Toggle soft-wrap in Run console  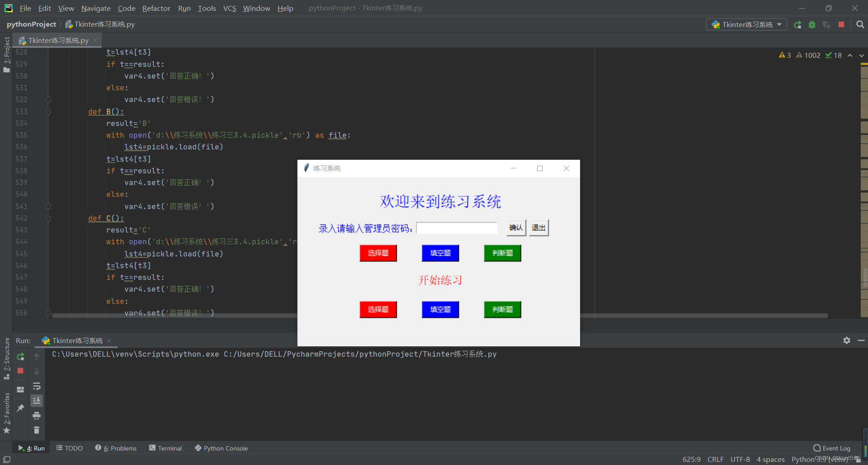click(37, 386)
